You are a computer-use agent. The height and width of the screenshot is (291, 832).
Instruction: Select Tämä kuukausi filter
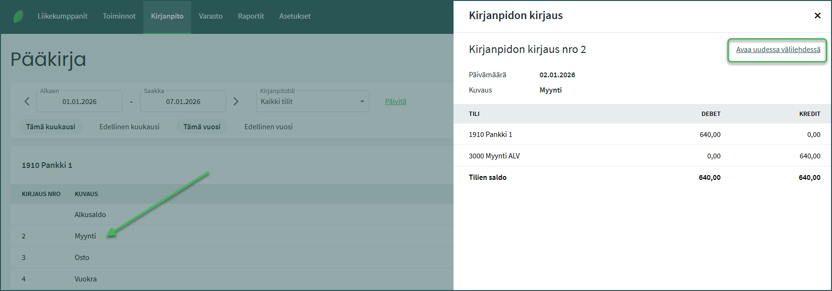[51, 127]
